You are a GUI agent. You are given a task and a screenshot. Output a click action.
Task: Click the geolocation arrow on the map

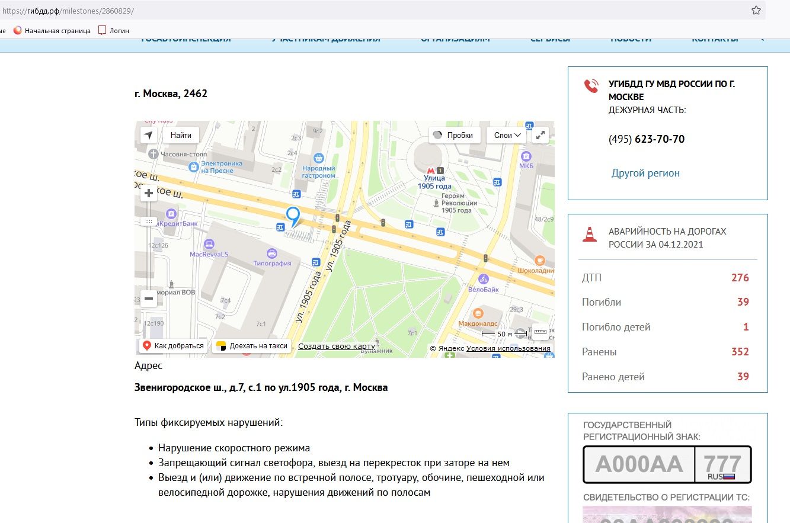click(x=148, y=135)
